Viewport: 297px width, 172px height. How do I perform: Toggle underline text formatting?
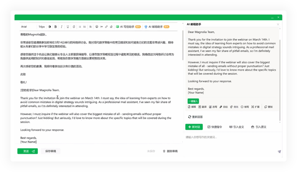click(68, 27)
